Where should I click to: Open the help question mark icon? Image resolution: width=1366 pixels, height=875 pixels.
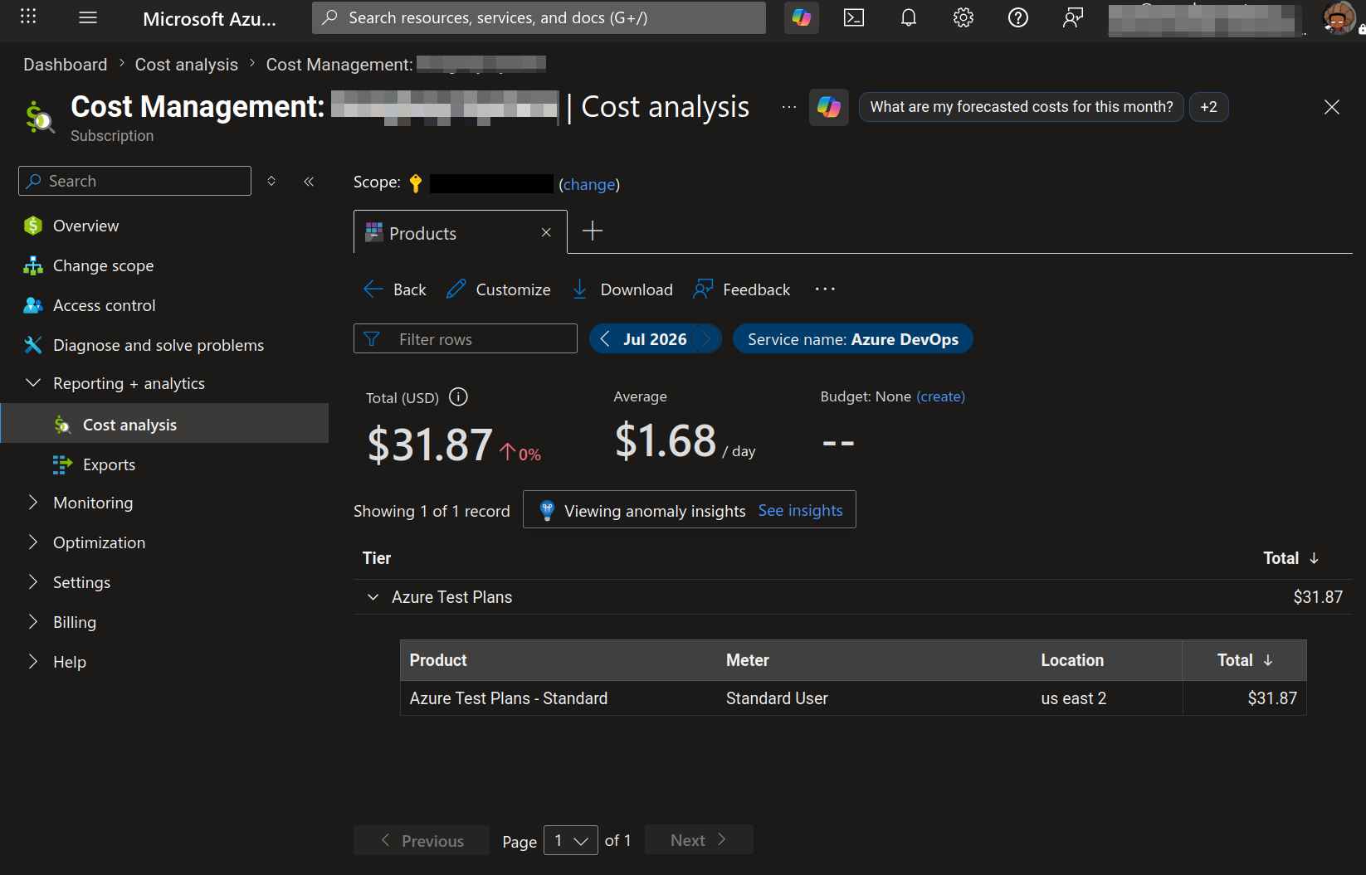pos(1018,17)
